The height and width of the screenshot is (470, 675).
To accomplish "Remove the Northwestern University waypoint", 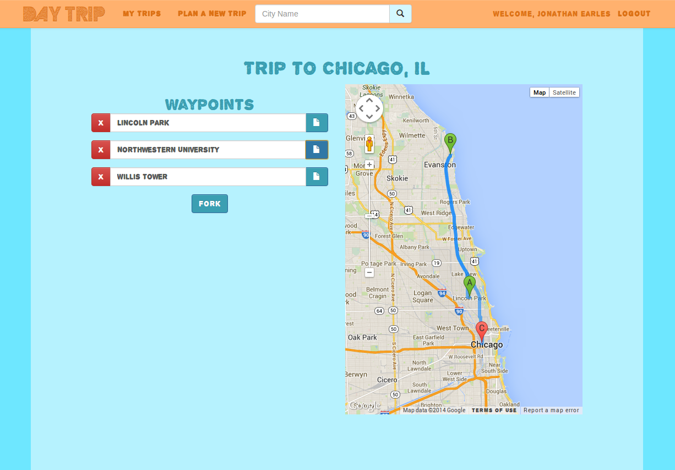I will tap(101, 150).
